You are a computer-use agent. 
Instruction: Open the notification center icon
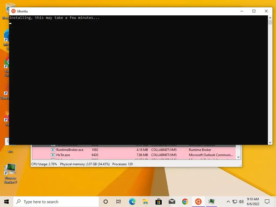(267, 202)
